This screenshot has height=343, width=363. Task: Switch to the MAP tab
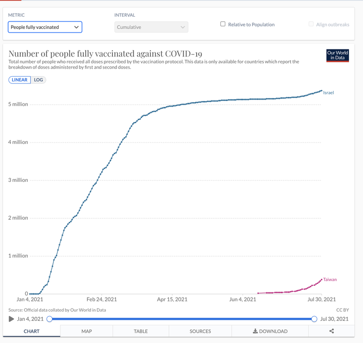pyautogui.click(x=87, y=331)
